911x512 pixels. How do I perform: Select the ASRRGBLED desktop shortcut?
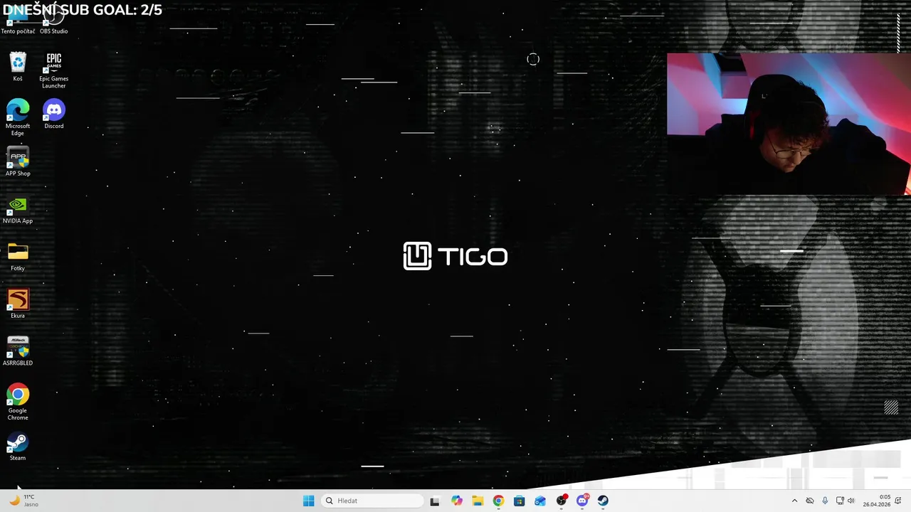pyautogui.click(x=18, y=351)
